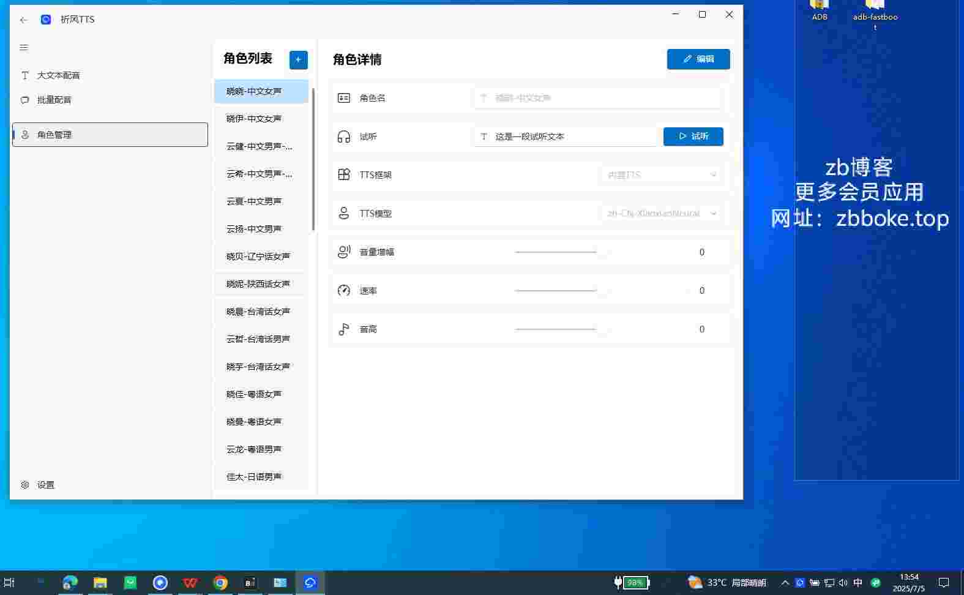Click the 中 input method indicator

coord(858,582)
